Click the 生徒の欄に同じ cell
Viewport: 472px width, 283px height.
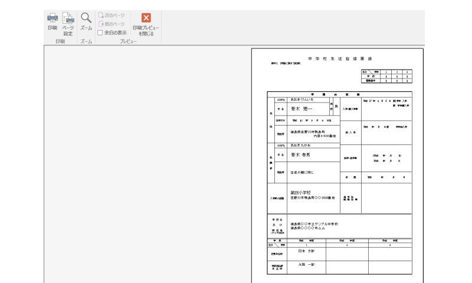tap(303, 173)
